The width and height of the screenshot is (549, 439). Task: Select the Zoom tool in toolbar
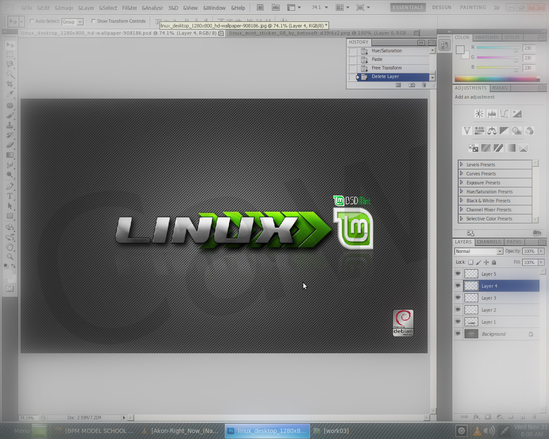click(x=10, y=257)
